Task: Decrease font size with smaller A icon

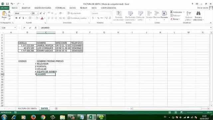Action: (x=44, y=13)
